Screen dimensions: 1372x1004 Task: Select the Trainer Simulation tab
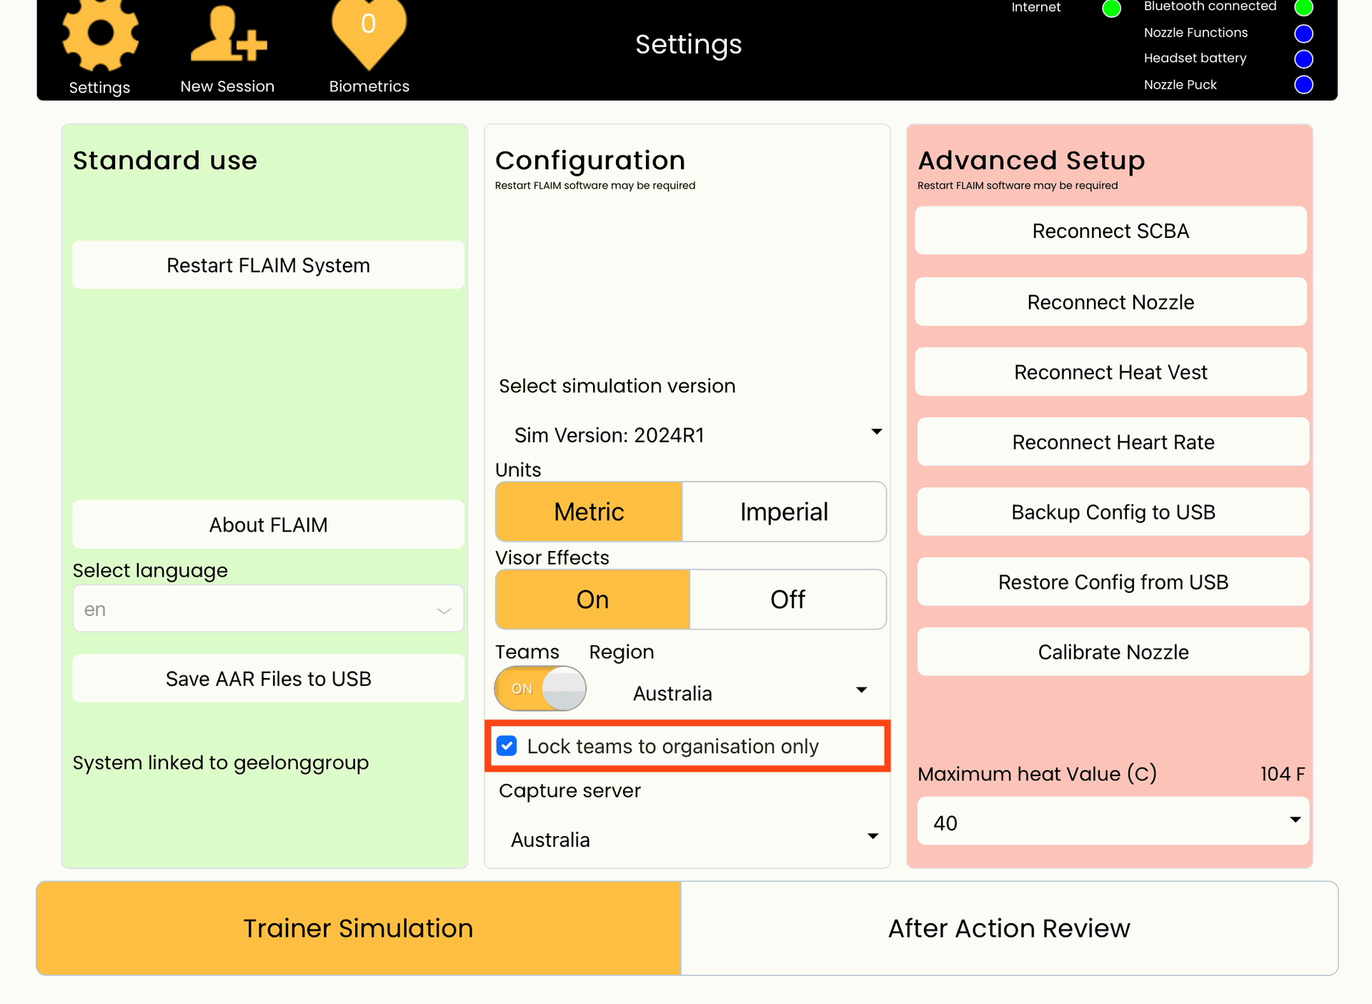[358, 928]
